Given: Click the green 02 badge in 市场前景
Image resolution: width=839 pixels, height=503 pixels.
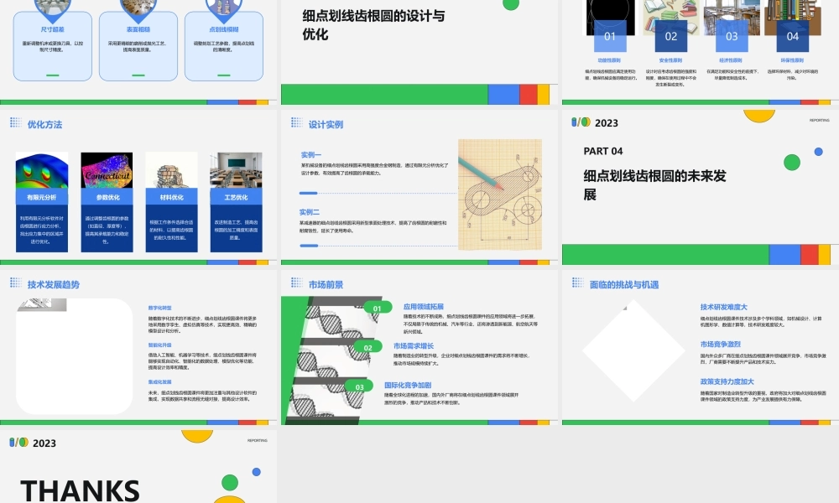Looking at the screenshot, I should point(368,347).
